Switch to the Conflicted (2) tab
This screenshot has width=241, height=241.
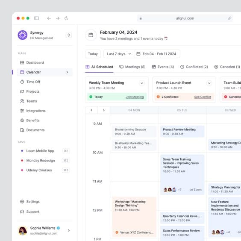194,67
